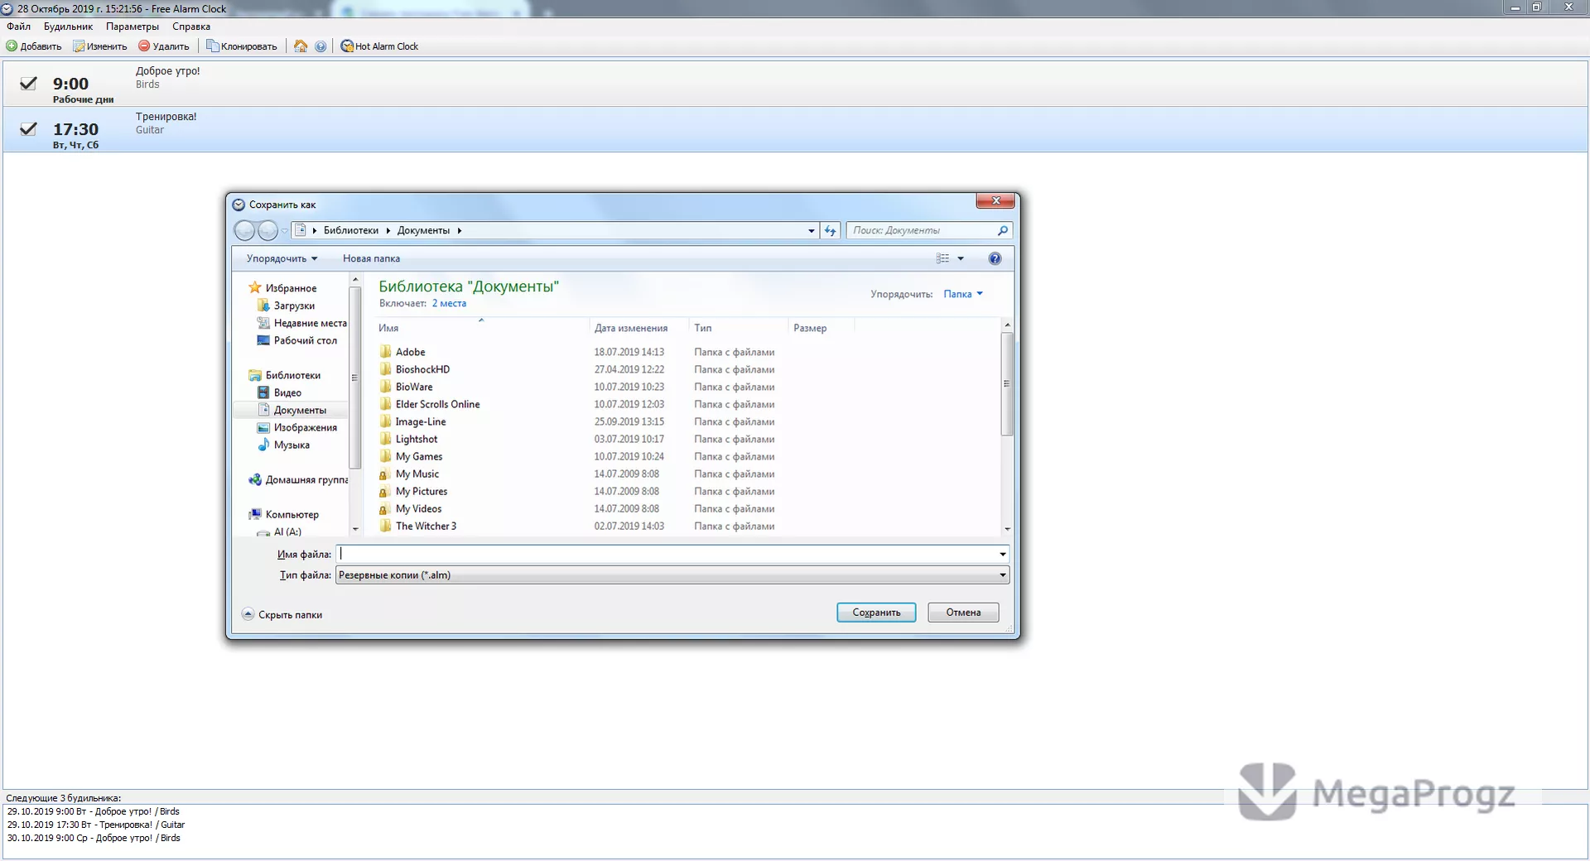Click Библиотеки breadcrumb in address bar
The height and width of the screenshot is (861, 1590).
350,231
